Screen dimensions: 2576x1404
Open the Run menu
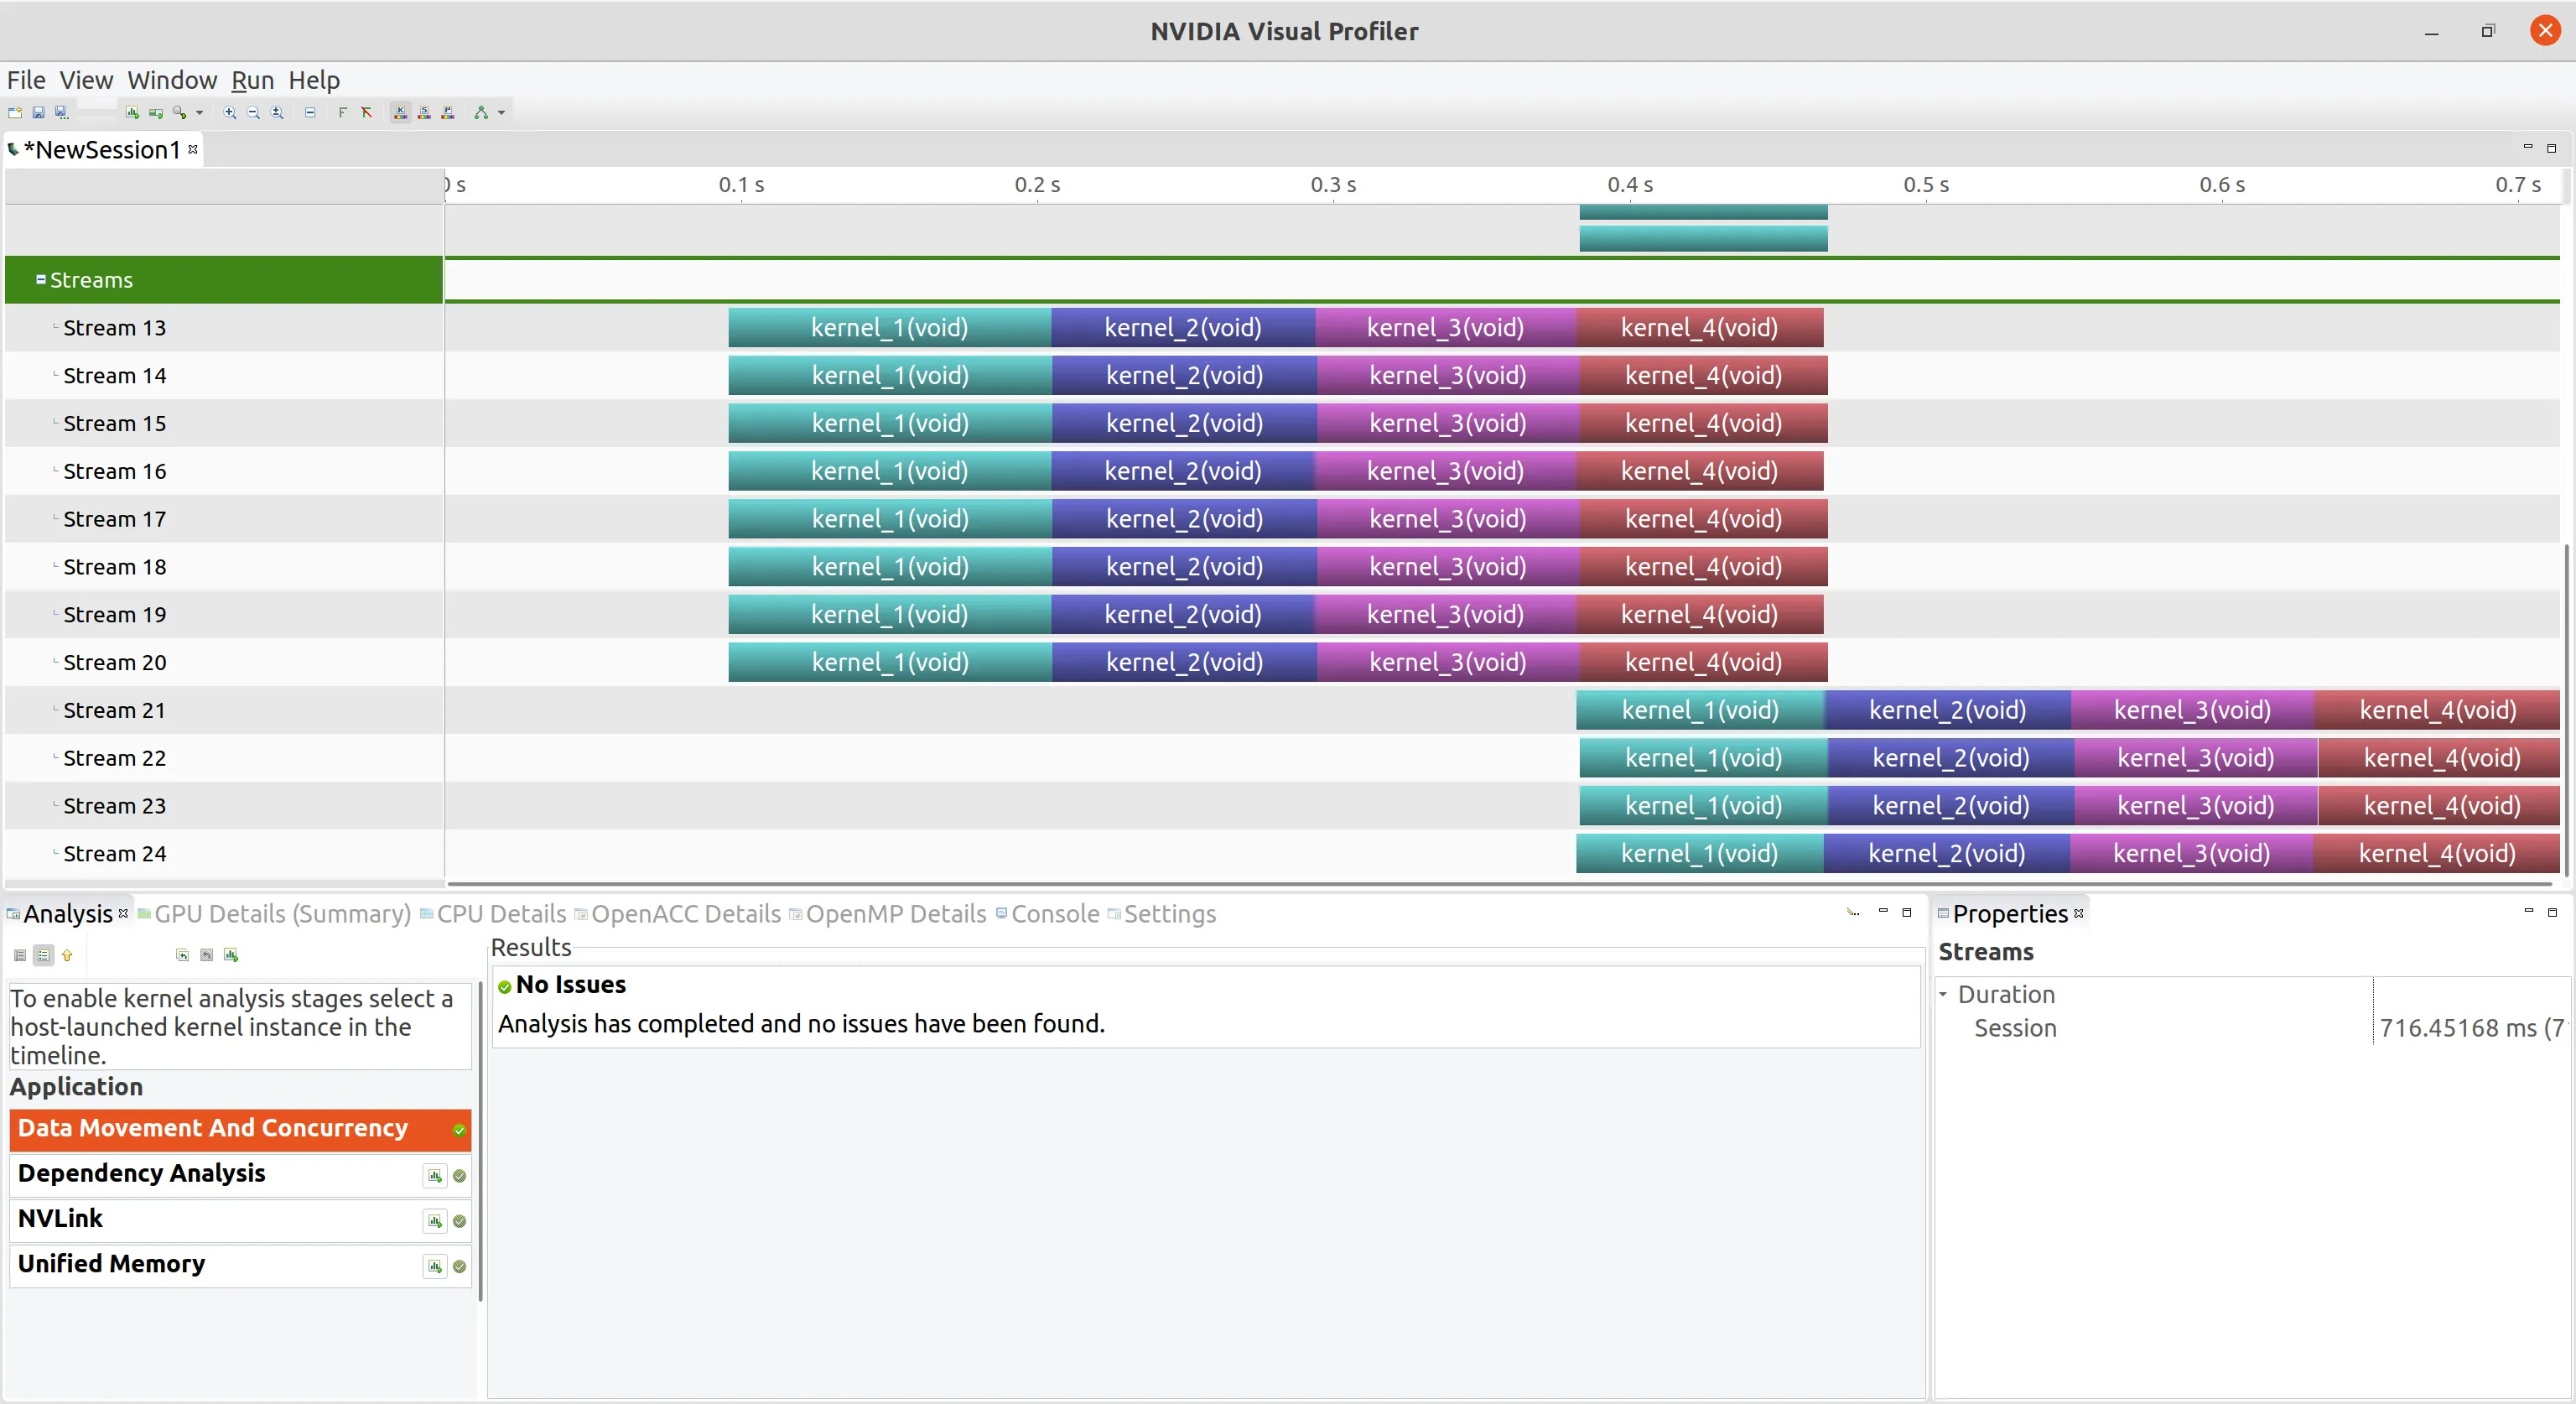[x=252, y=80]
